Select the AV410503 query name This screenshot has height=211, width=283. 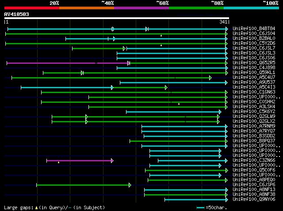coord(17,14)
